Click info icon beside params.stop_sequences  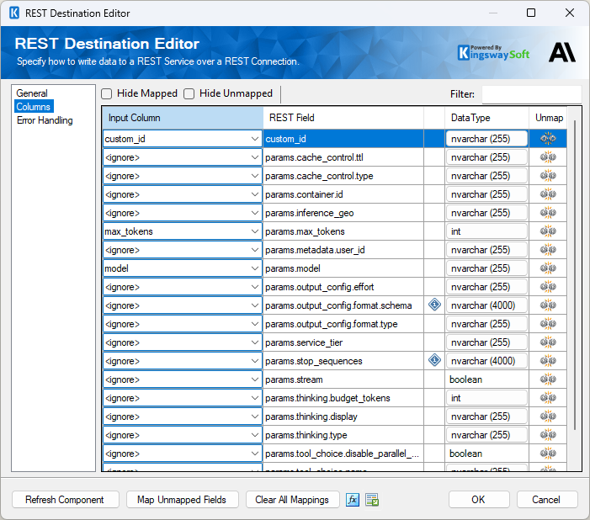pyautogui.click(x=434, y=360)
